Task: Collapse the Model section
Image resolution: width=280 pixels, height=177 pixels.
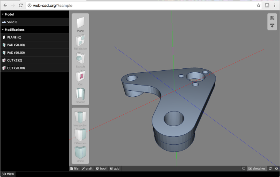Action: coord(8,14)
